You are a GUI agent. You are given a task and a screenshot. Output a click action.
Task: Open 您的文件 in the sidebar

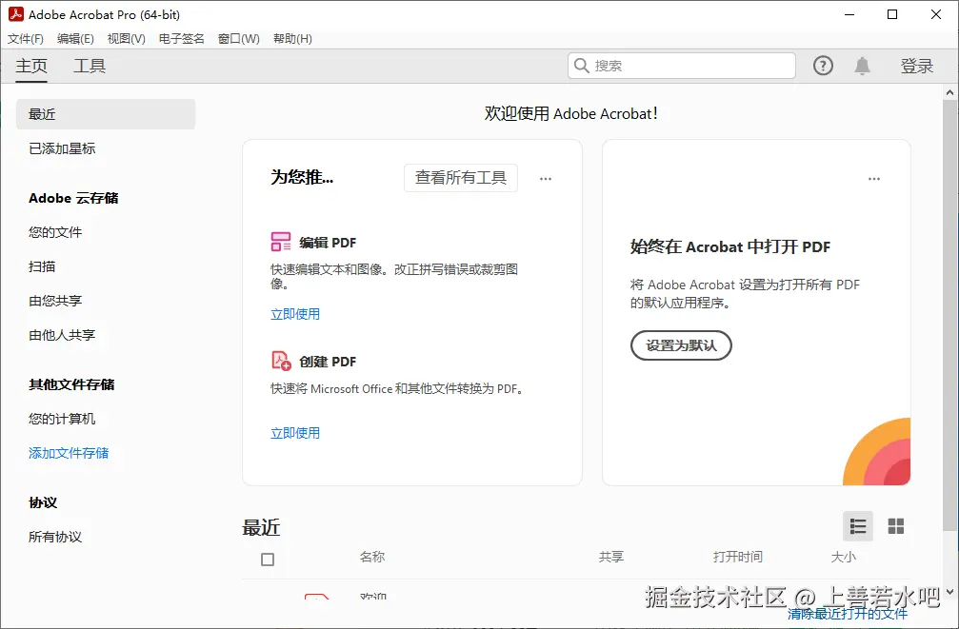pos(55,232)
